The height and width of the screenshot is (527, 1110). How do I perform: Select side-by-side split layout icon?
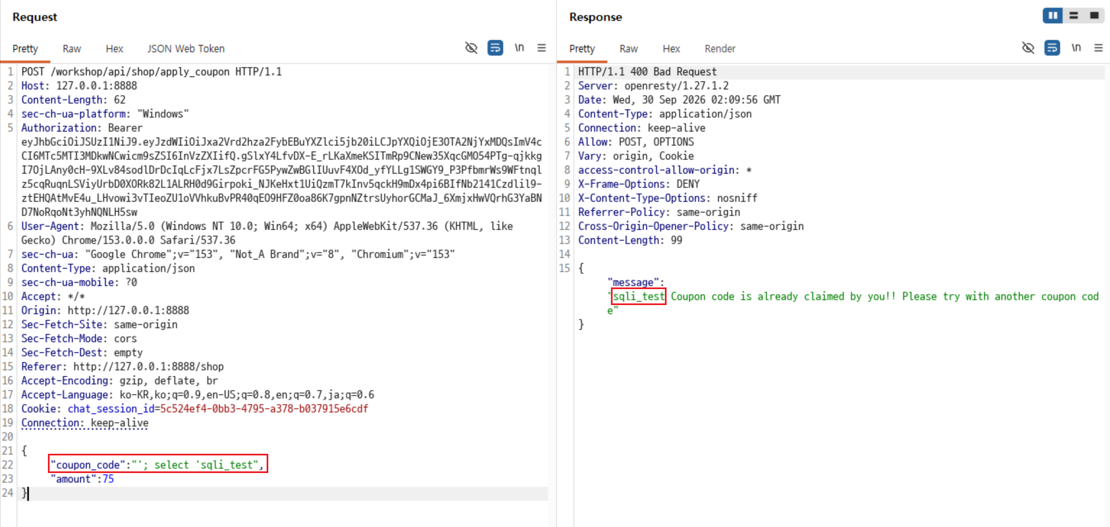[1053, 15]
